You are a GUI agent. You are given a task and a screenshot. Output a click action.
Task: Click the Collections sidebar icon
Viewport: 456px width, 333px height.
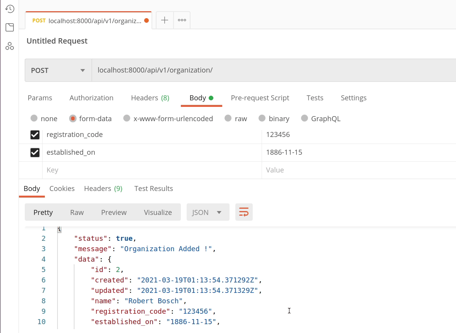(10, 27)
